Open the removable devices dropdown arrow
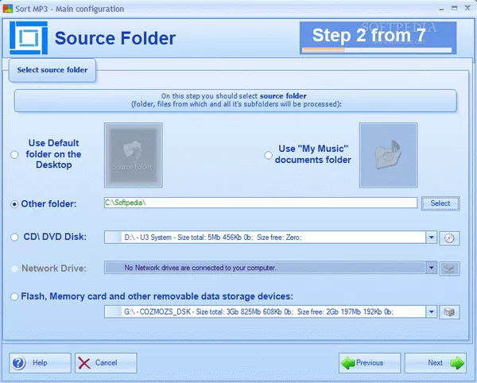The width and height of the screenshot is (477, 383). 432,311
